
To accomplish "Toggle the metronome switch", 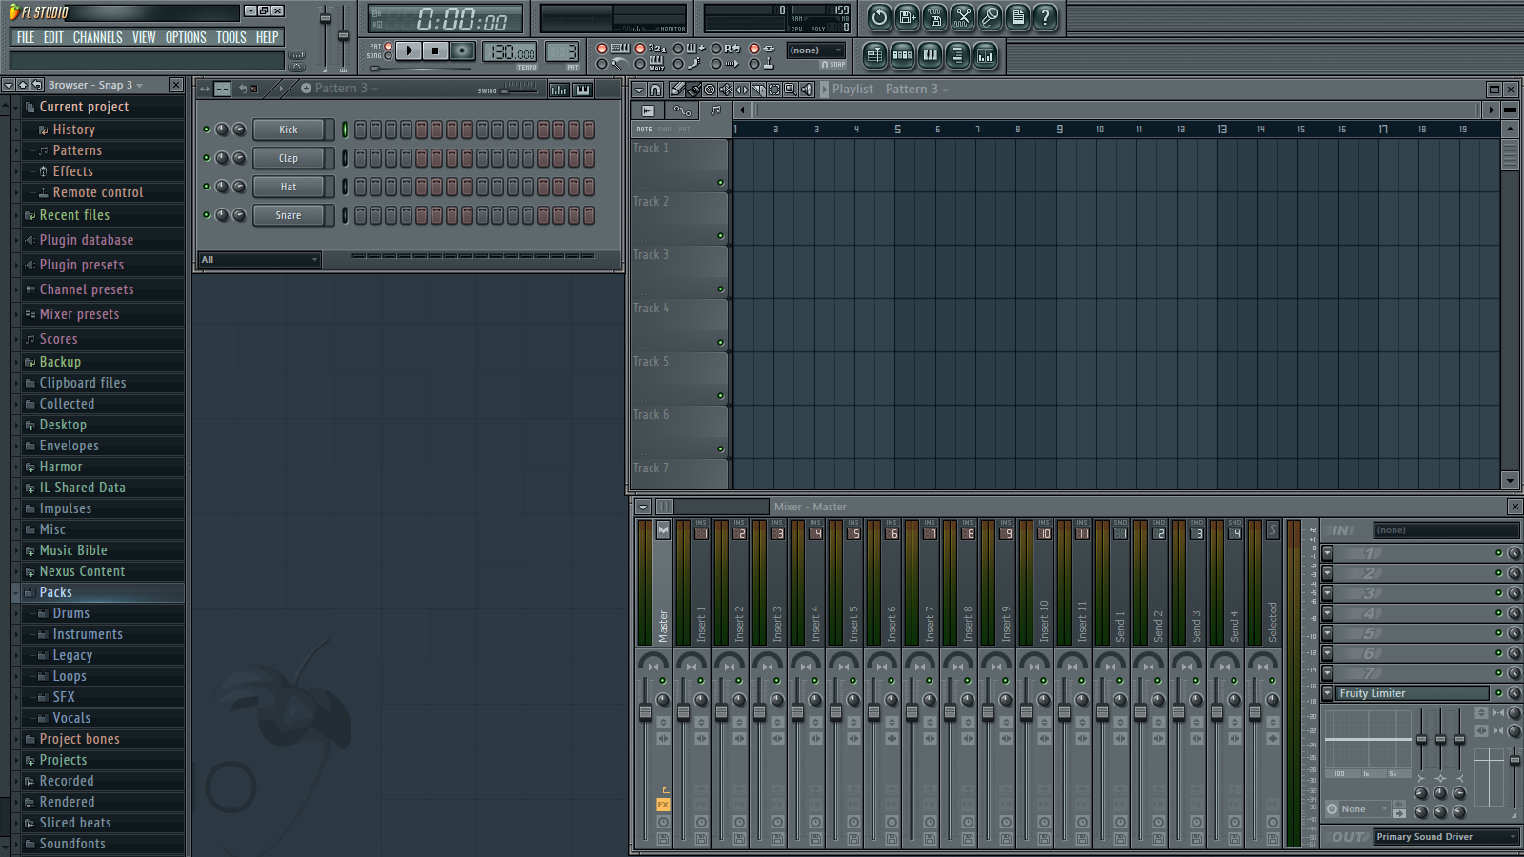I will coord(601,64).
